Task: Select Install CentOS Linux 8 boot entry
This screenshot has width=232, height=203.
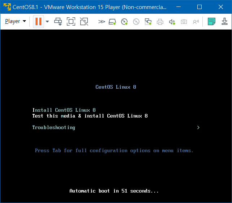Action: 64,110
